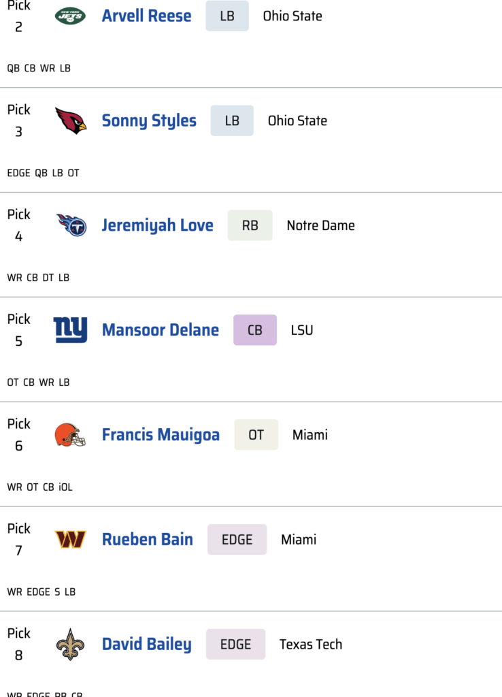Click the OT position badge for Mauigoa

pyautogui.click(x=256, y=435)
